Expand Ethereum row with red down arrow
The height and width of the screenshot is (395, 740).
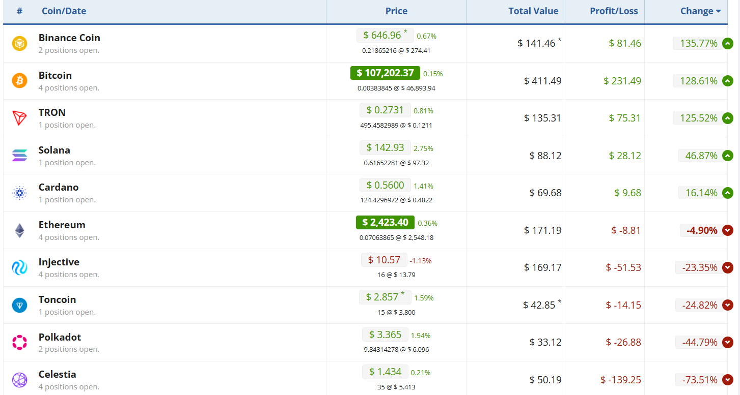[x=728, y=230]
